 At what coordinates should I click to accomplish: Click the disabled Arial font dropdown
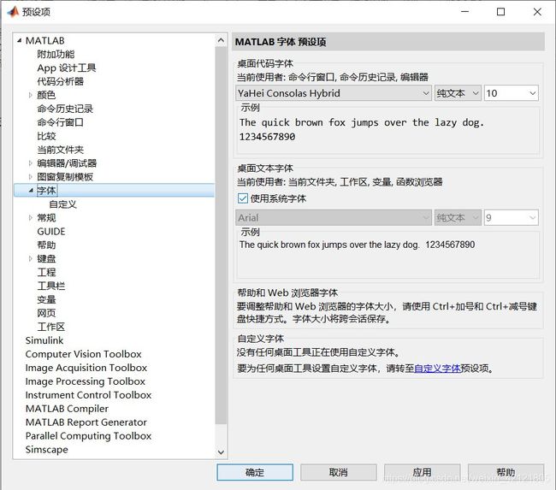[x=334, y=218]
